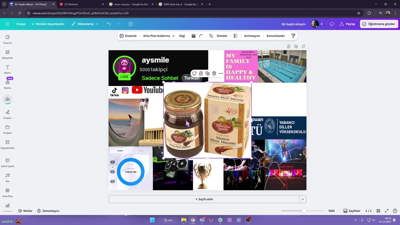Open the Ses audio panel
400x225 pixels.
7,178
